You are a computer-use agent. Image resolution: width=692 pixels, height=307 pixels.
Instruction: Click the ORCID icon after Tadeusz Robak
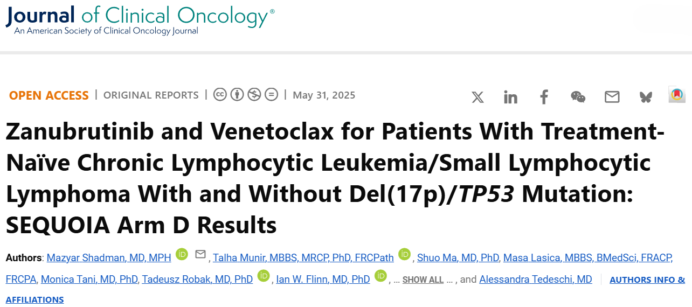pos(264,276)
